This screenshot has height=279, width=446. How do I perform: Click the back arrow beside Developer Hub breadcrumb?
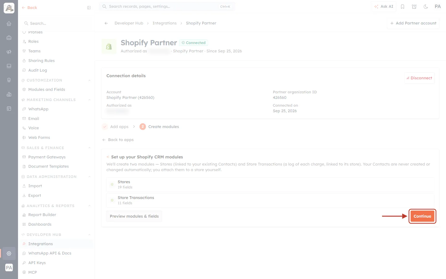[x=106, y=23]
